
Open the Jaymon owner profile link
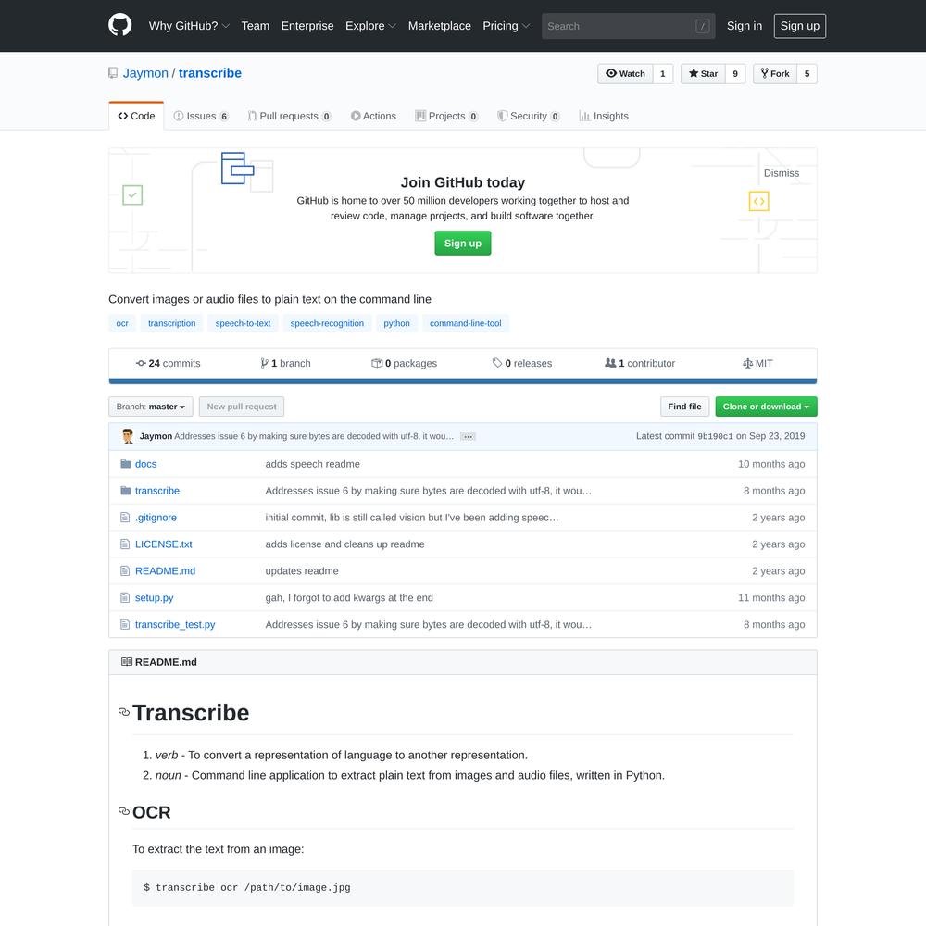coord(145,73)
